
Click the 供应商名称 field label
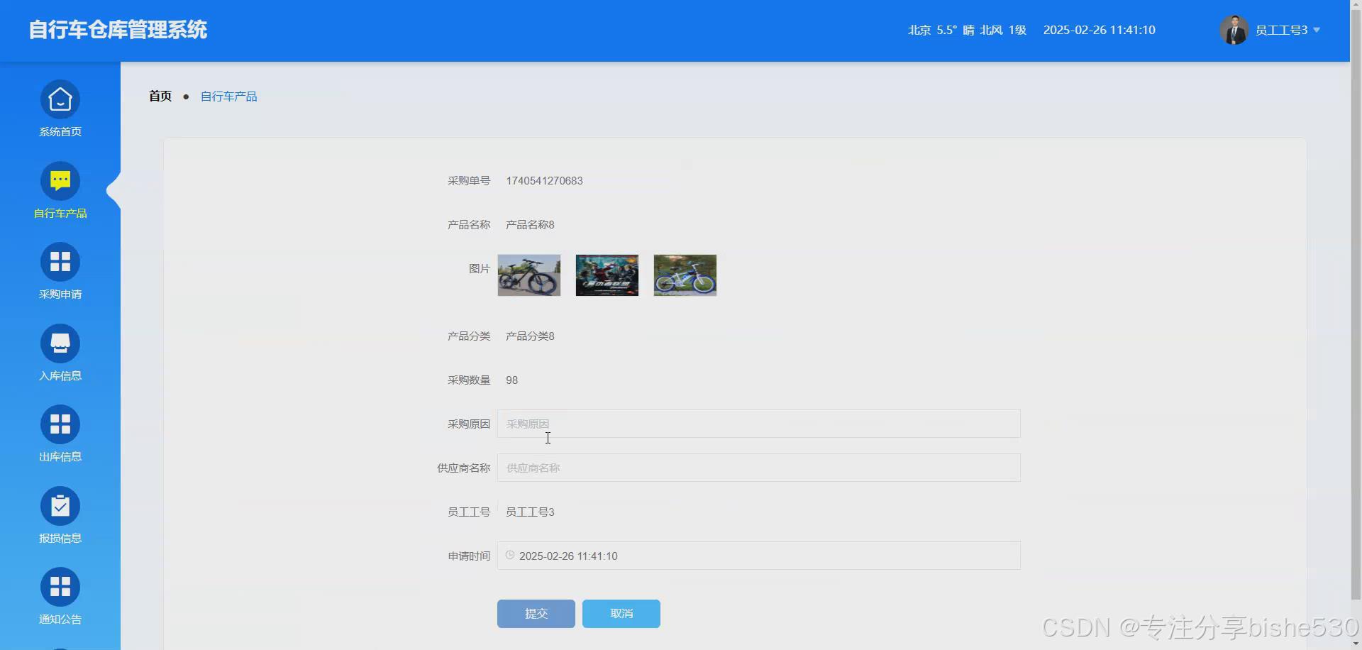coord(464,468)
